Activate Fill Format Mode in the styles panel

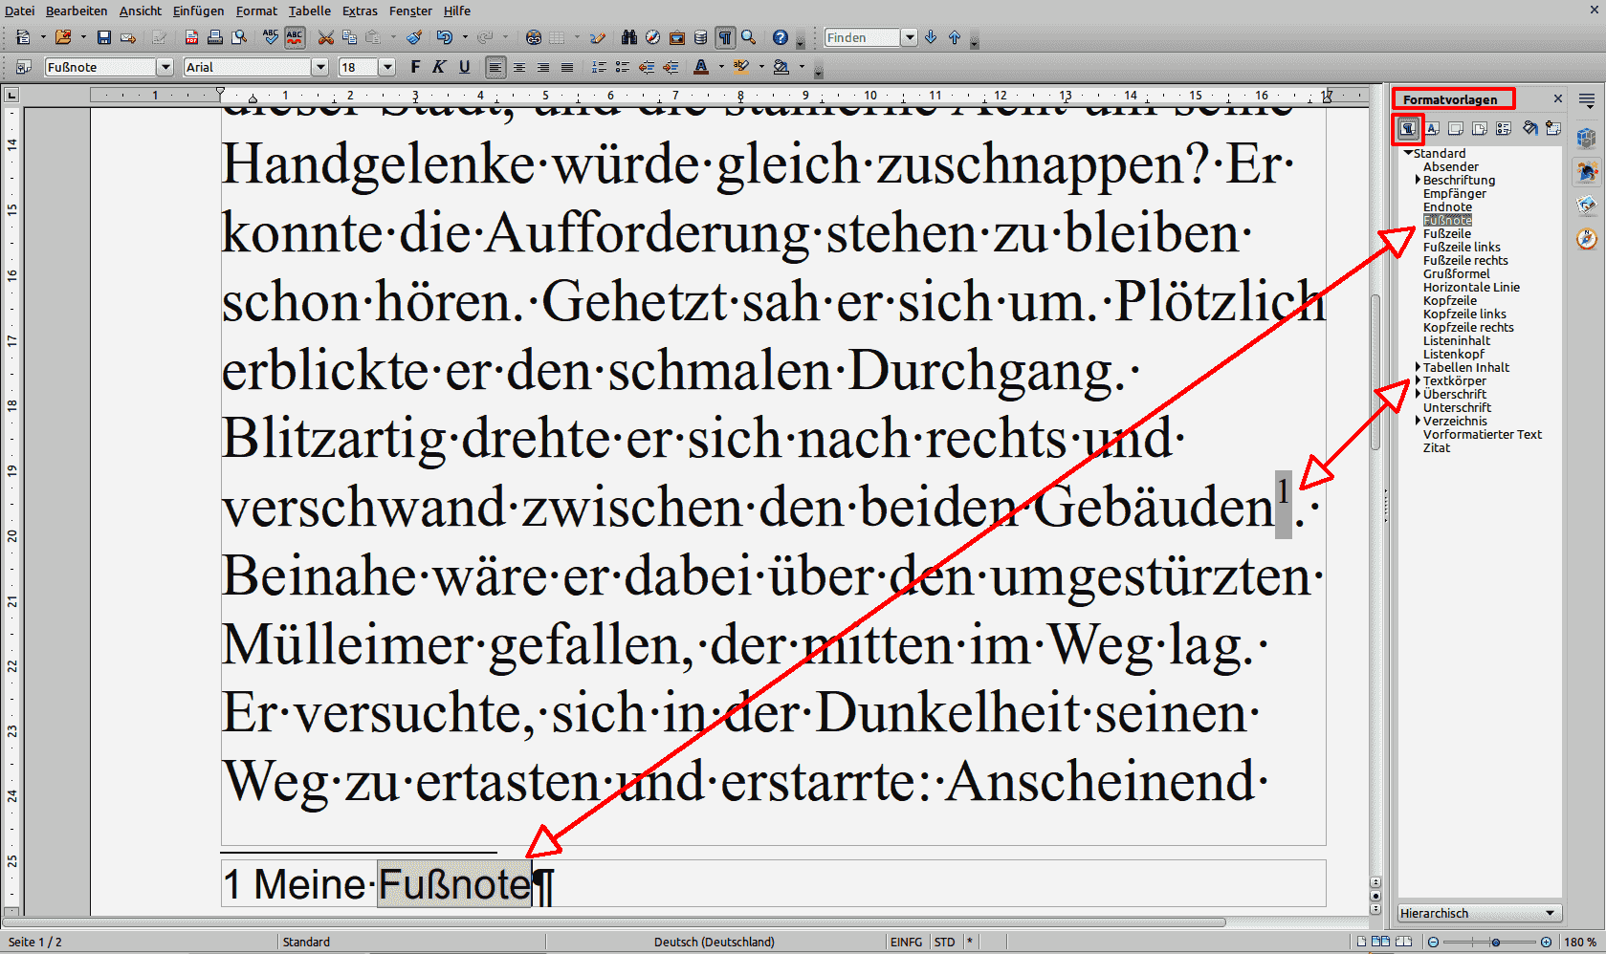[x=1530, y=128]
